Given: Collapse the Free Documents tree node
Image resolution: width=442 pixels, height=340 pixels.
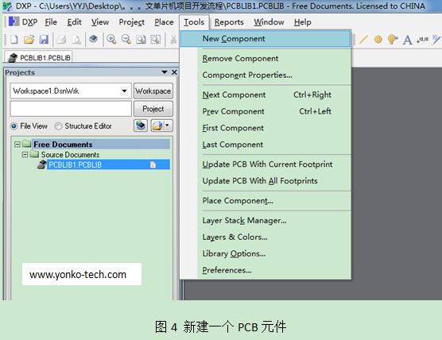Looking at the screenshot, I should [17, 145].
